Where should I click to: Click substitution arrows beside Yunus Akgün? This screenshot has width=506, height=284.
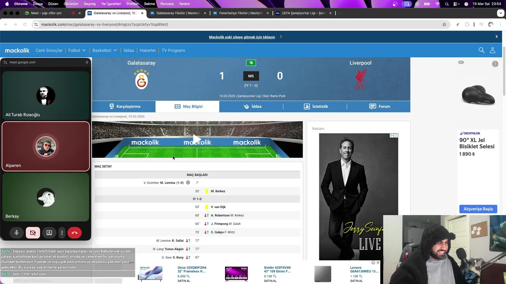[188, 249]
